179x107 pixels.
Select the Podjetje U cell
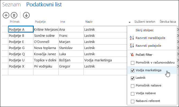[x=21, y=60]
